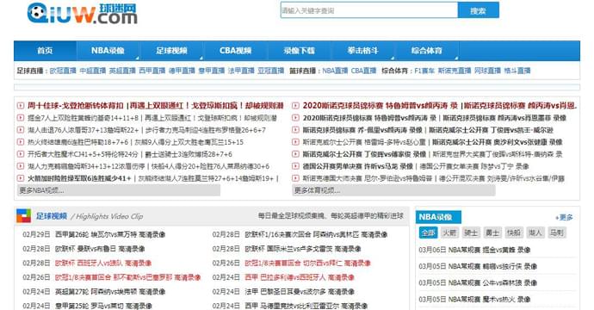594x310 pixels.
Task: Select the 勇士 team filter tab
Action: [492, 232]
